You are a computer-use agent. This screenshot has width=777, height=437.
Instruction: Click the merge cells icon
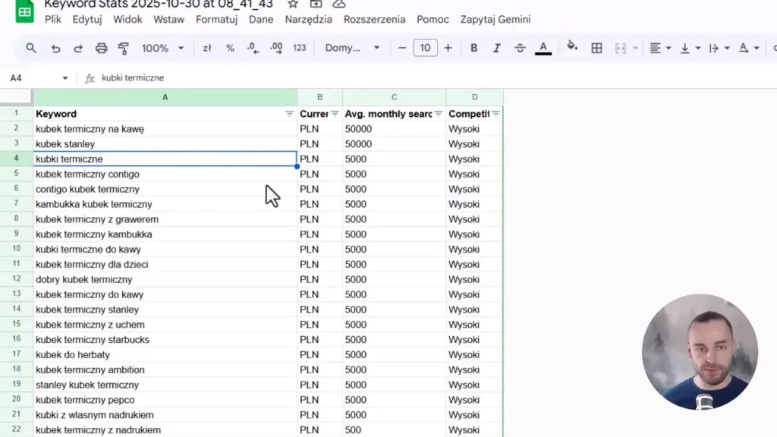pyautogui.click(x=621, y=48)
